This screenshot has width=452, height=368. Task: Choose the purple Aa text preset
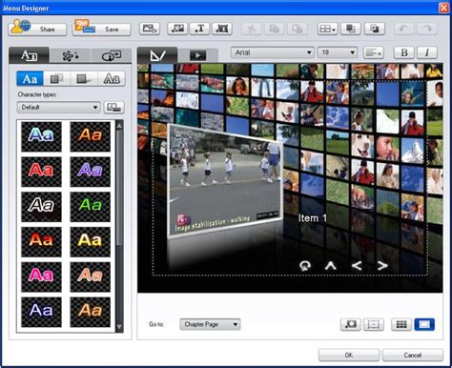(x=91, y=172)
